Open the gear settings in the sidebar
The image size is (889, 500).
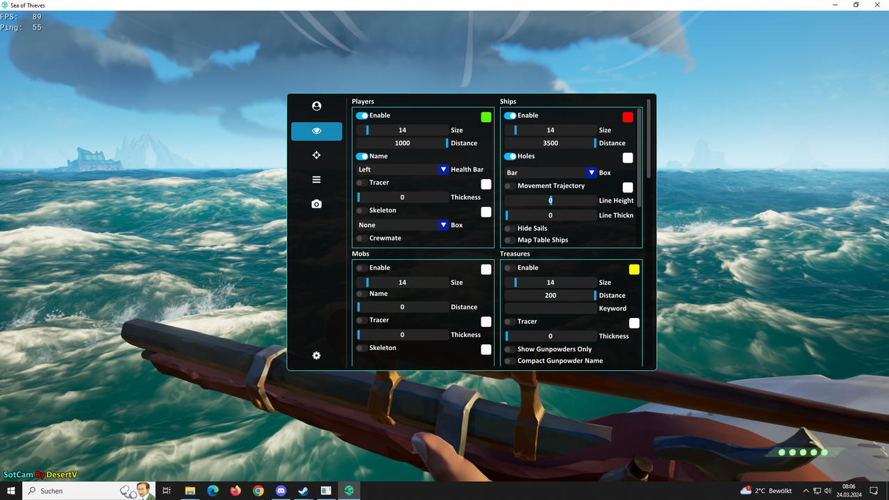pyautogui.click(x=317, y=356)
